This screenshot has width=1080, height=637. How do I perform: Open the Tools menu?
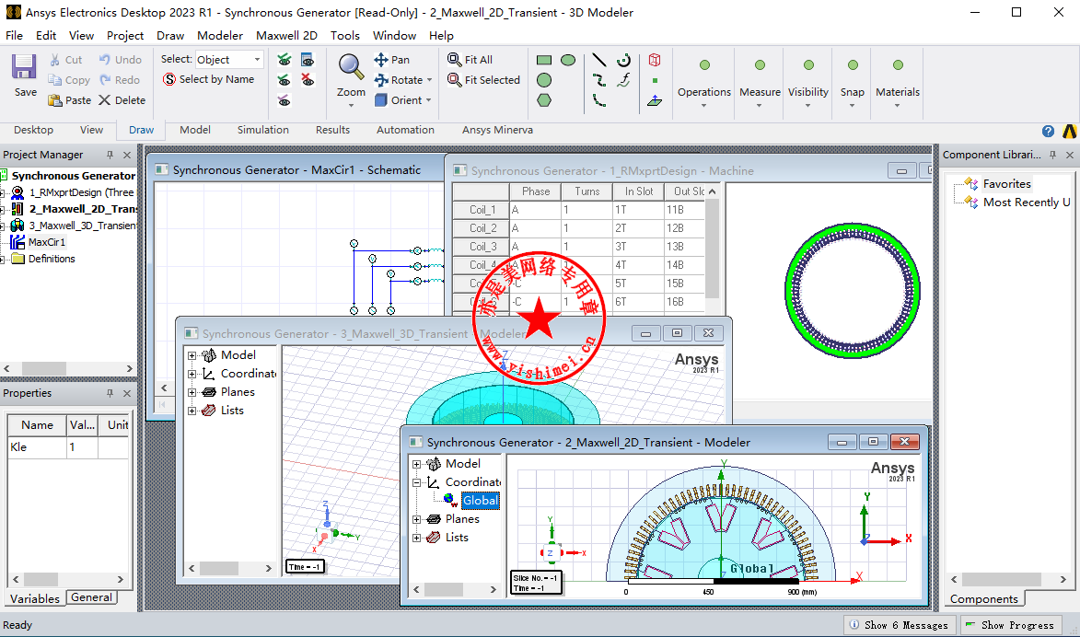(345, 36)
